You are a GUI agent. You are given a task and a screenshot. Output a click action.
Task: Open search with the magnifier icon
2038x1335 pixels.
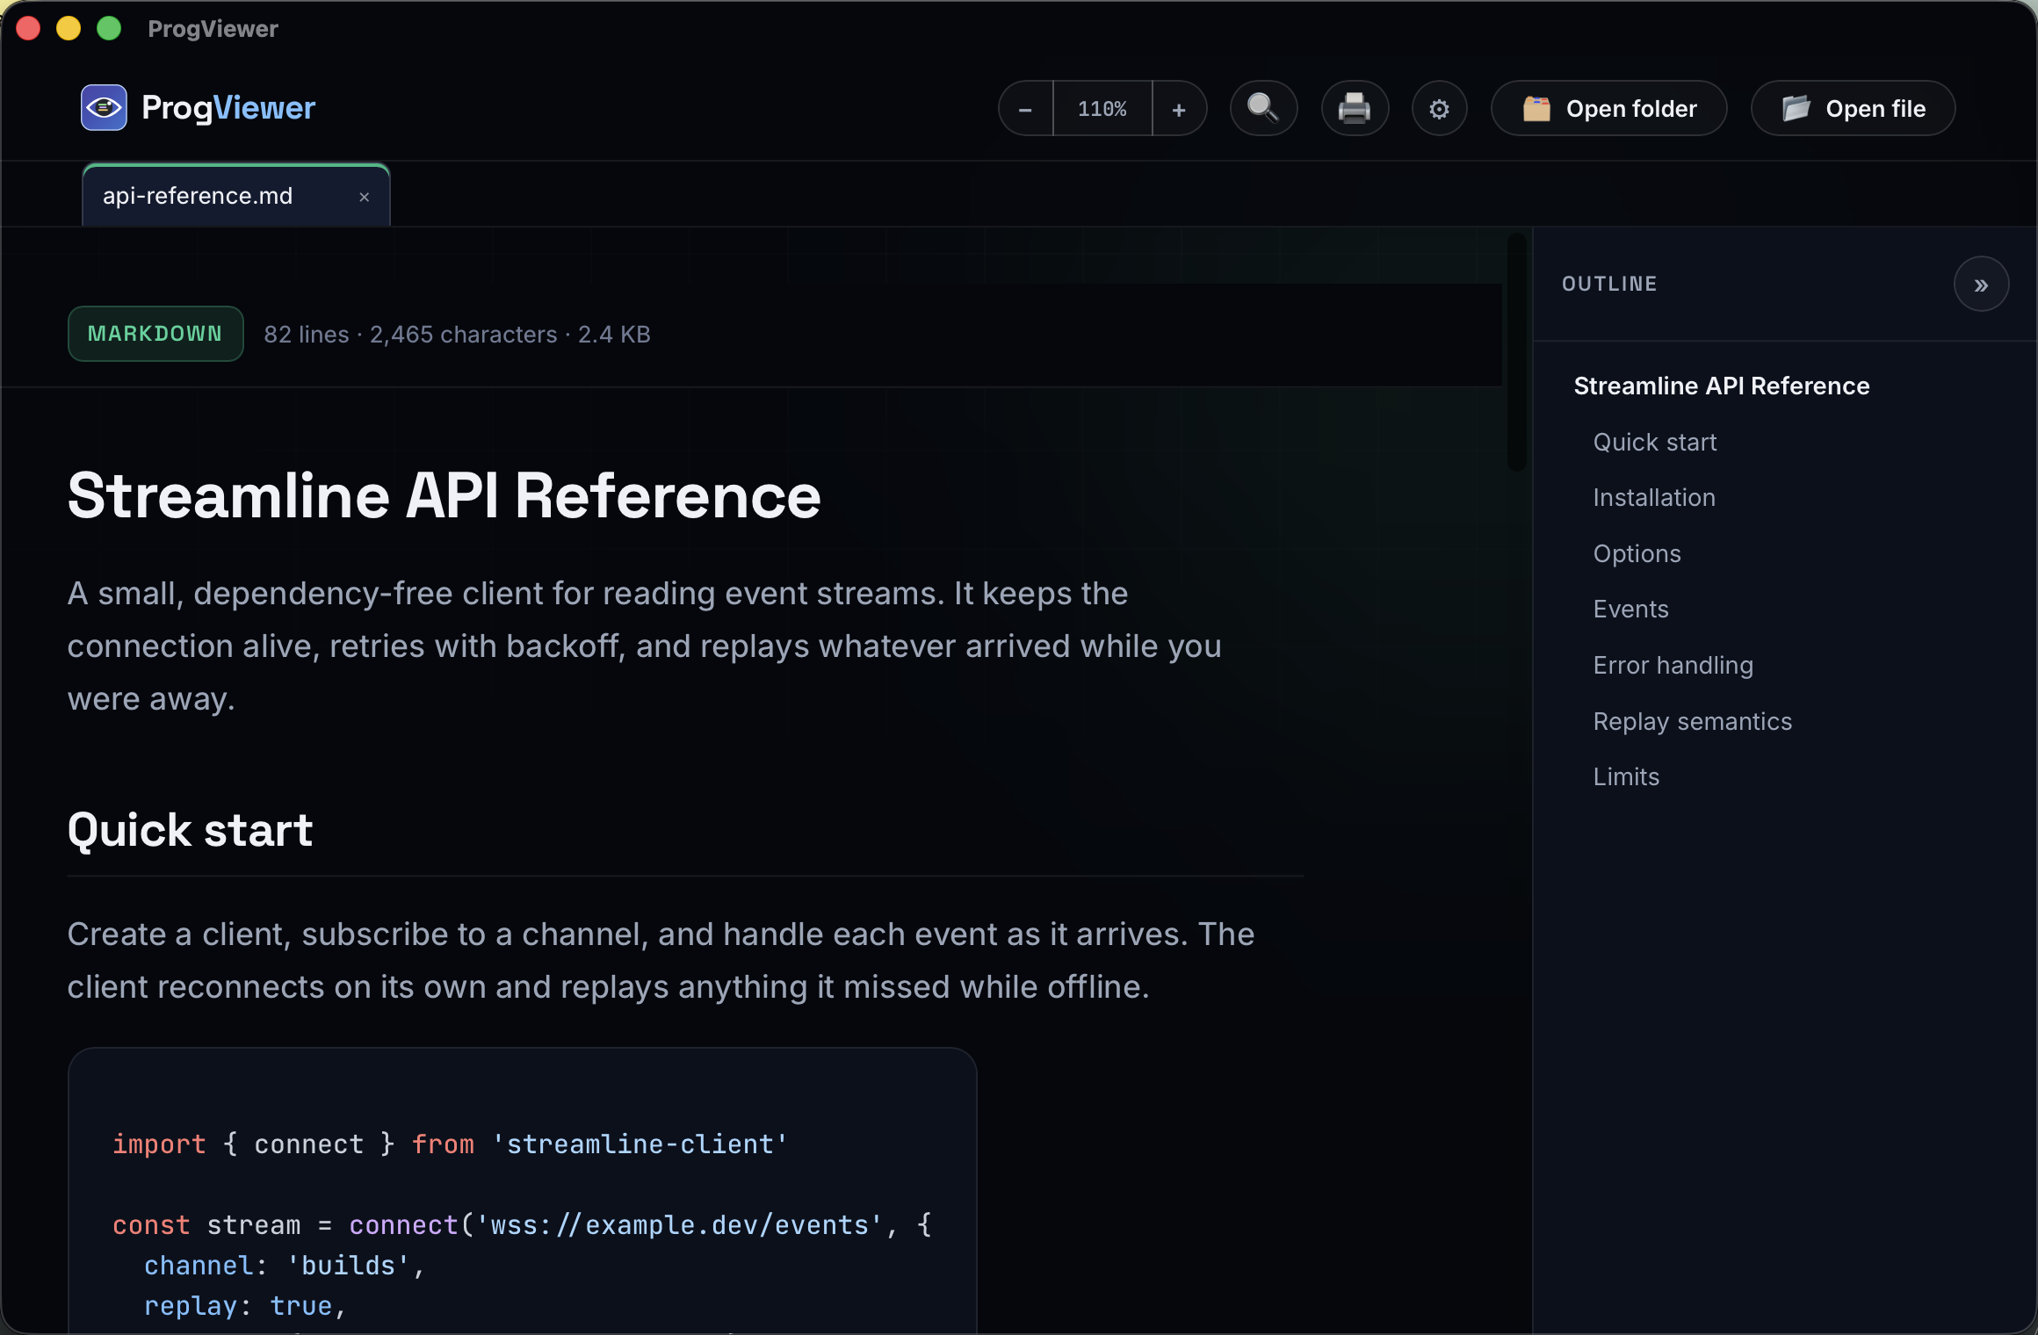(1263, 109)
